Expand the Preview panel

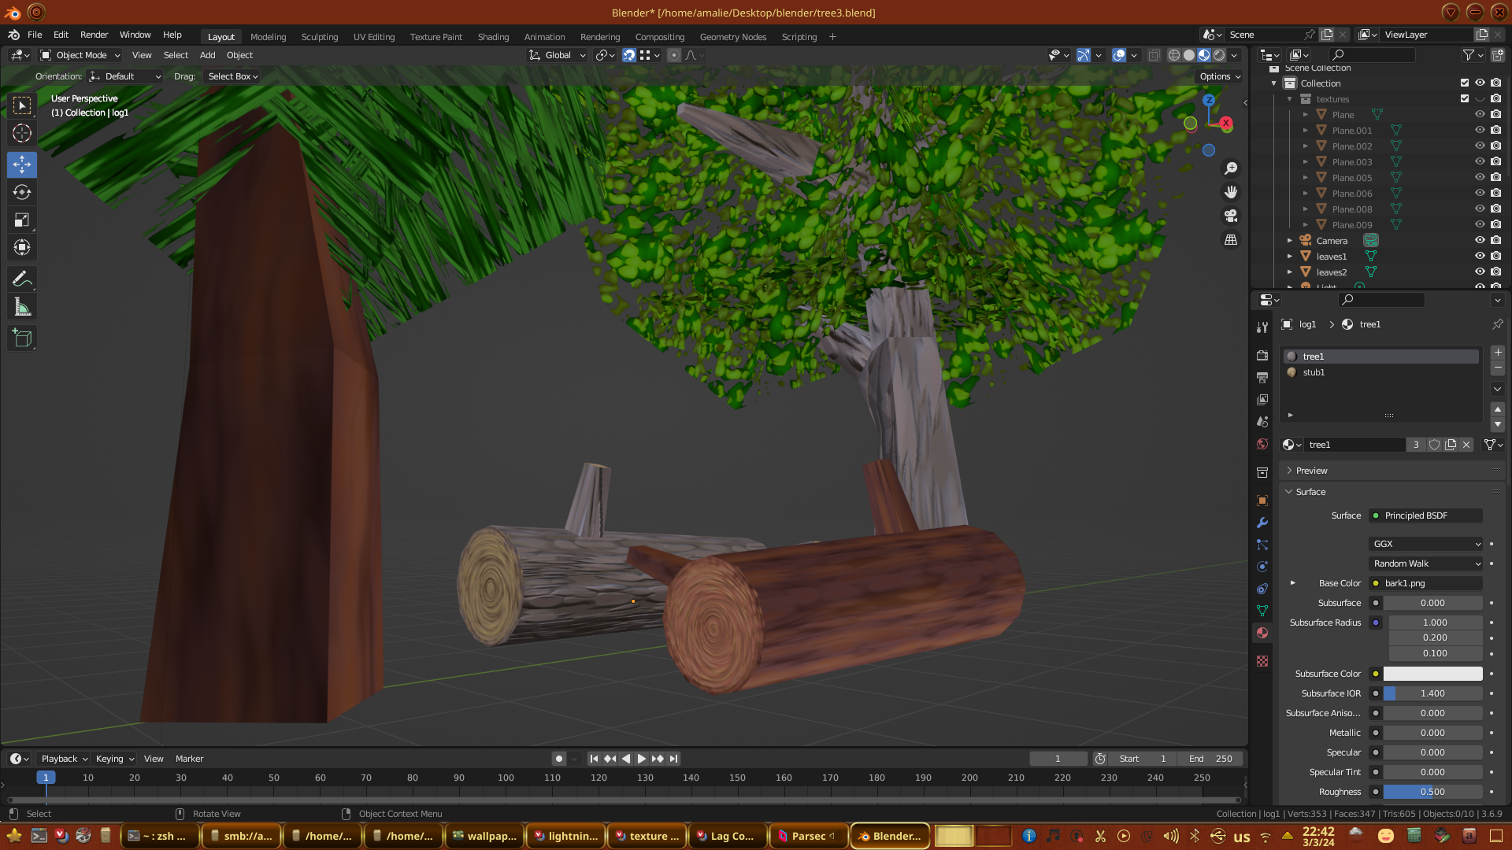1311,471
